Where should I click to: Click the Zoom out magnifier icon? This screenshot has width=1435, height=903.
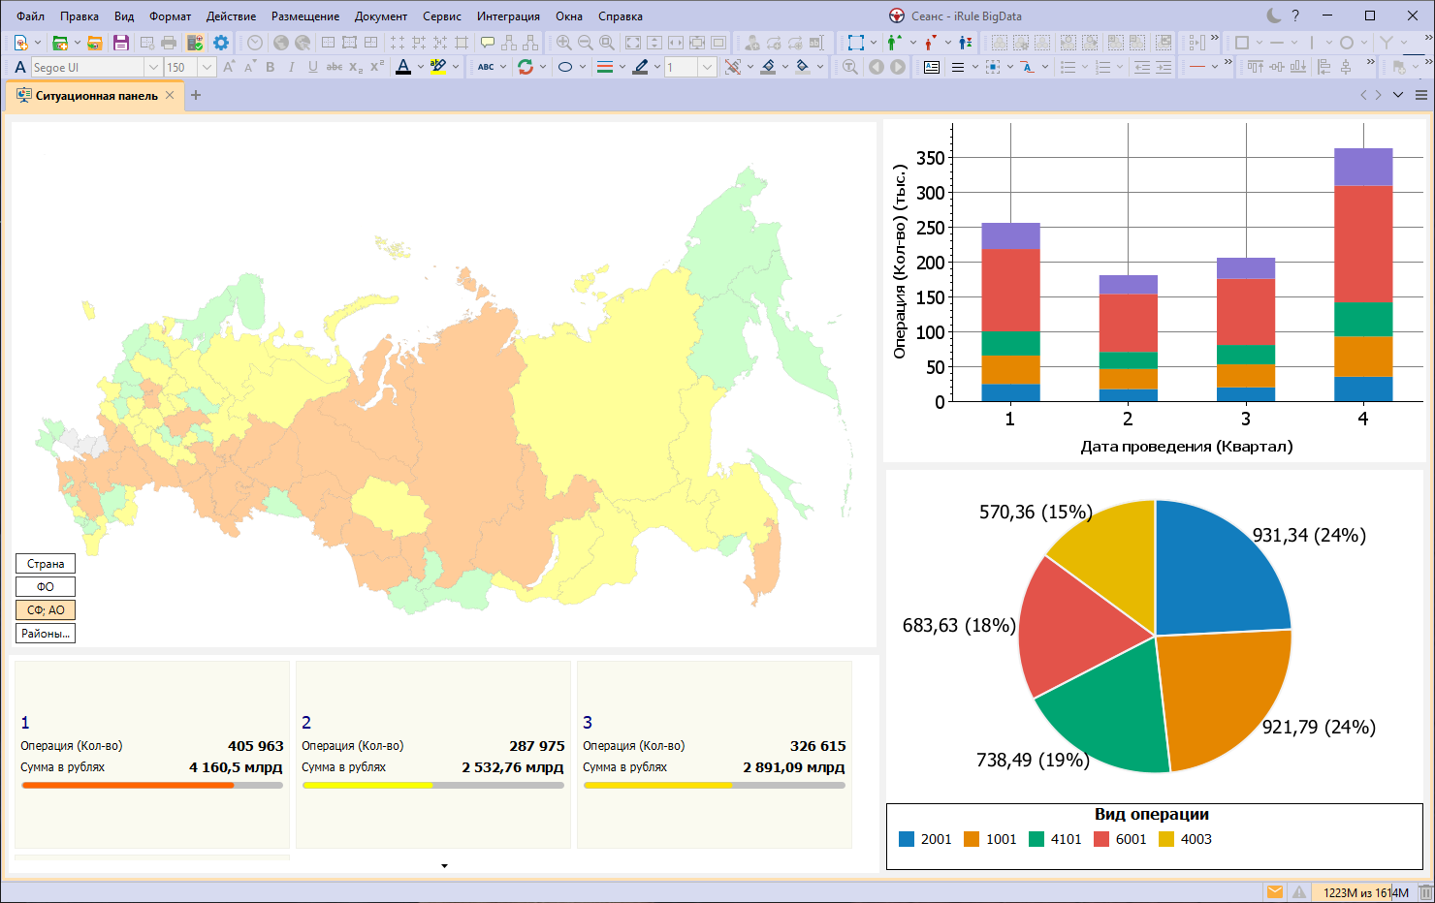click(585, 43)
